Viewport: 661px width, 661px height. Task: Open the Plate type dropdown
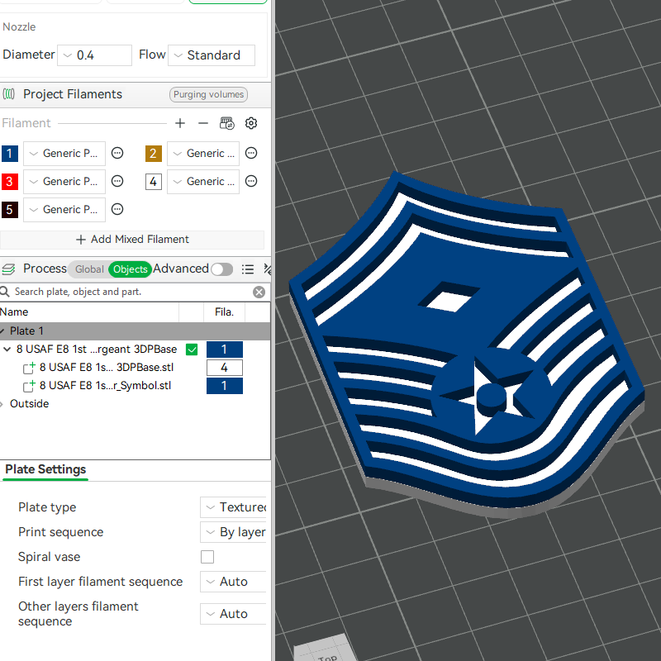click(x=233, y=507)
